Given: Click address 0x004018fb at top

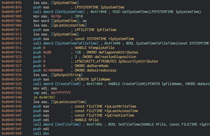Looking at the screenshot, I should click(11, 3).
